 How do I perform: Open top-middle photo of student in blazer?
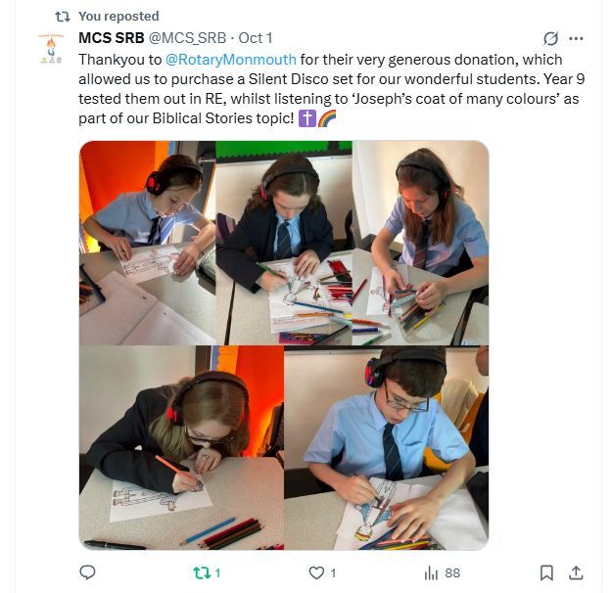[x=284, y=243]
